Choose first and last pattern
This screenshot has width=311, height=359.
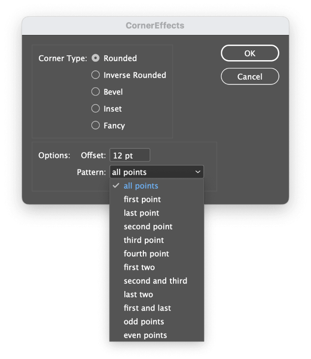click(x=156, y=308)
